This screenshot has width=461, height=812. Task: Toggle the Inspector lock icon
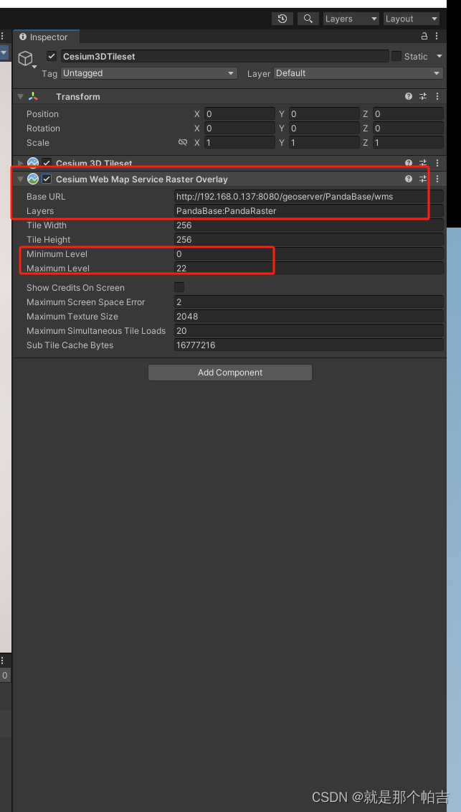tap(424, 36)
